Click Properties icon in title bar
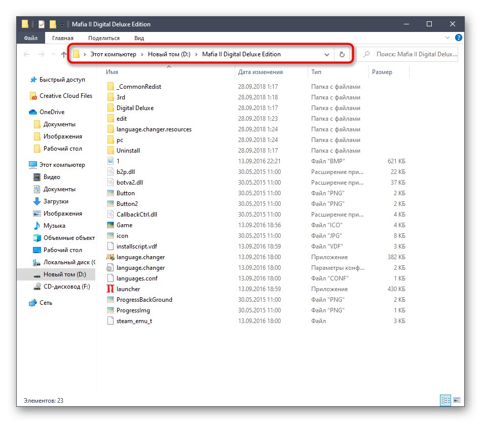Viewport: 481px width, 423px height. tap(42, 24)
